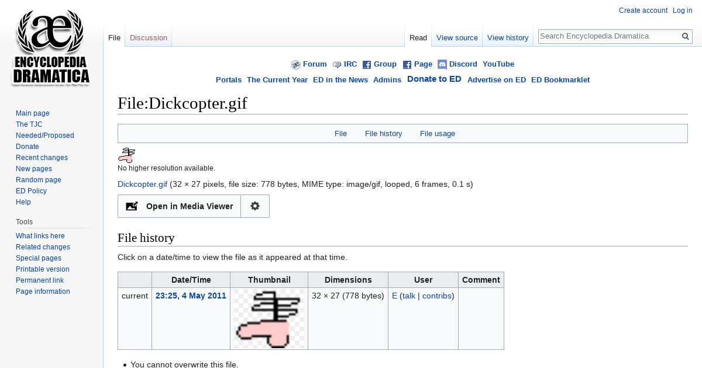Go to Main page in sidebar
Screen dimensions: 702x368
pyautogui.click(x=33, y=113)
